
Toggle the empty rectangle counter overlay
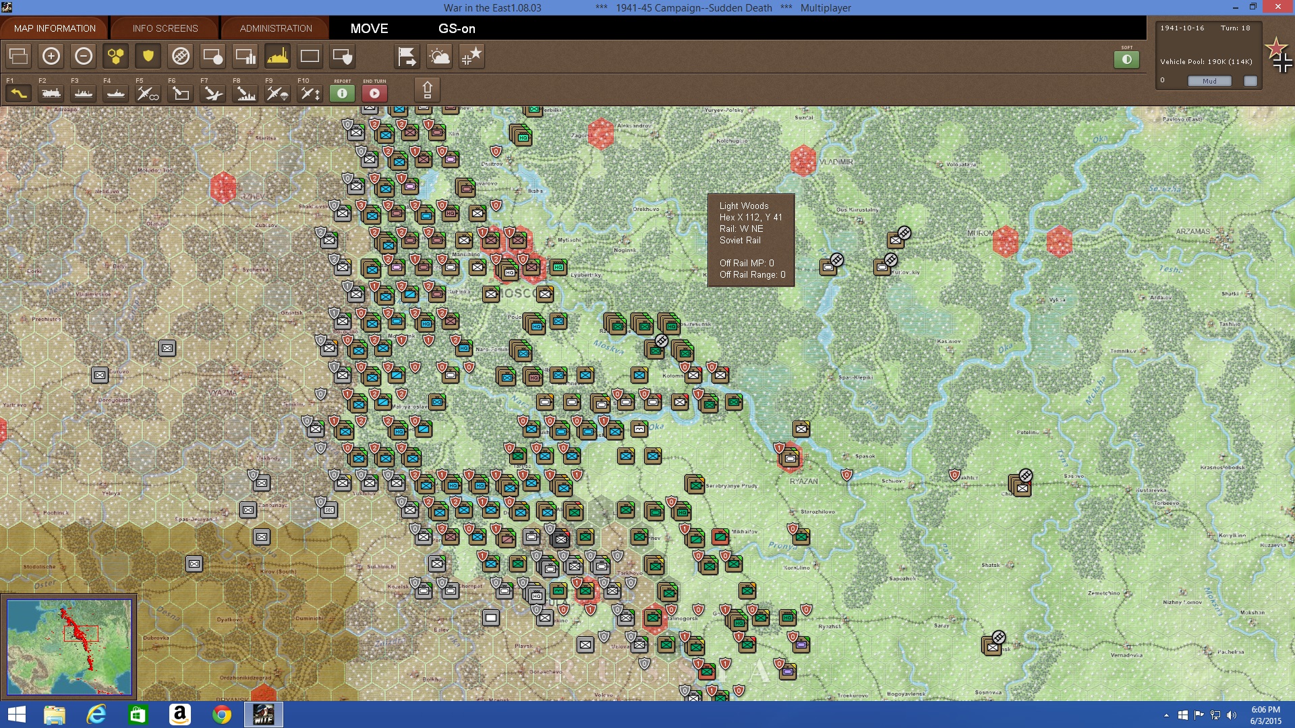(310, 56)
